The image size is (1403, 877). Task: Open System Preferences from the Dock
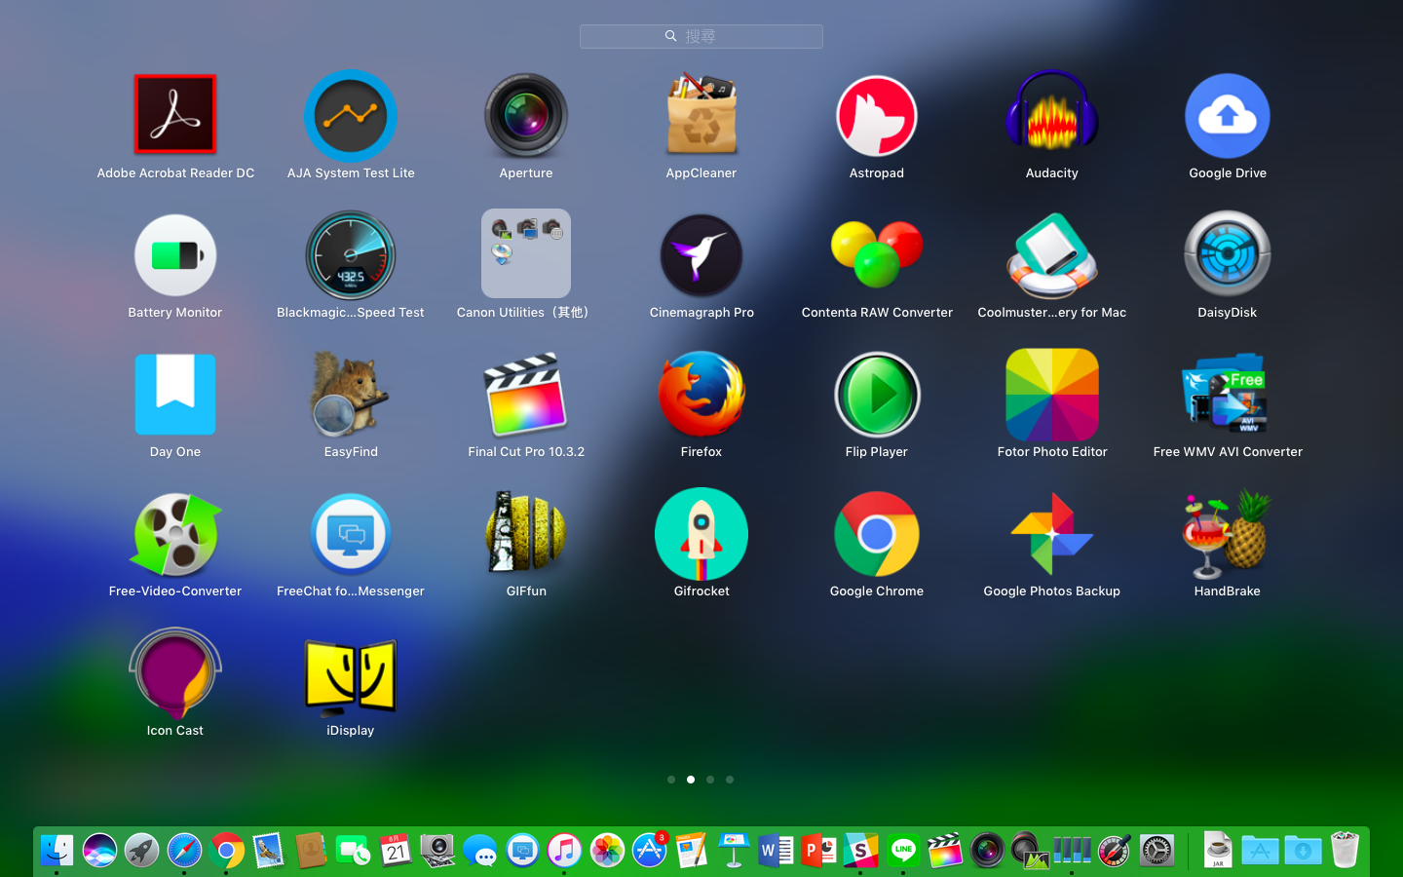pyautogui.click(x=1157, y=851)
